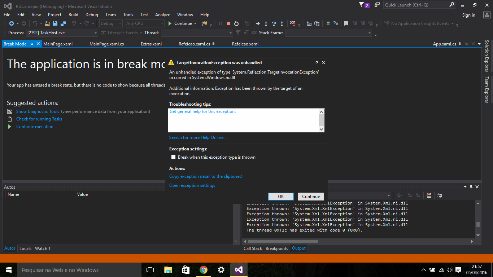Click the Comment selection lines icon
Screen dimensions: 493x277
[x=328, y=23]
